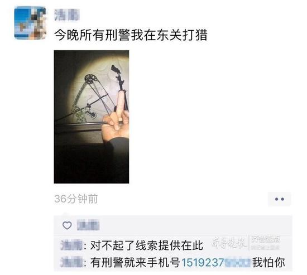Screen dimensions: 307x275
Task: Select the trailing 我怕你 comment text
Action: tap(268, 263)
